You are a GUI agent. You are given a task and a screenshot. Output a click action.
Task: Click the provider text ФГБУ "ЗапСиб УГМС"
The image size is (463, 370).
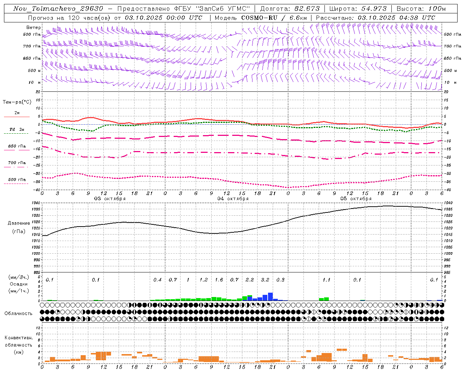[x=213, y=9]
